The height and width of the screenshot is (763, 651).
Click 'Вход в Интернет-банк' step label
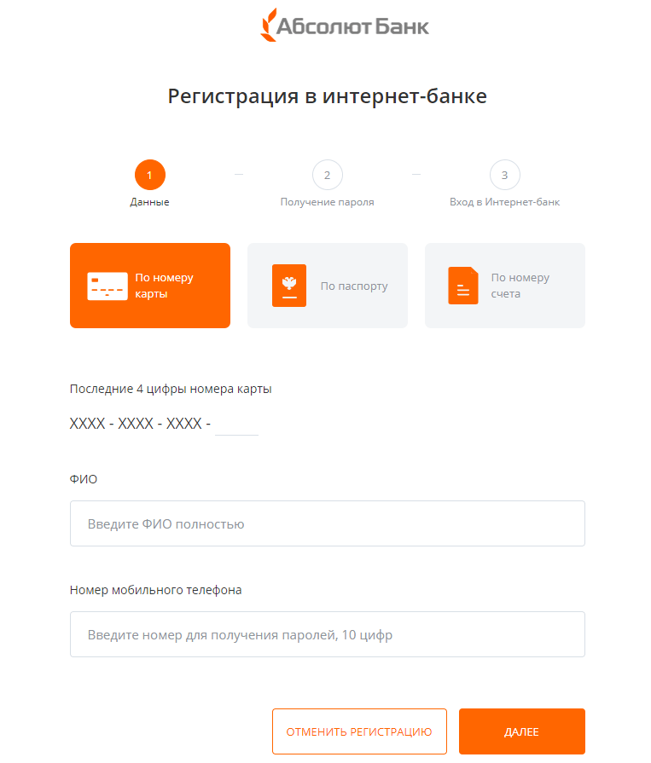[x=504, y=202]
